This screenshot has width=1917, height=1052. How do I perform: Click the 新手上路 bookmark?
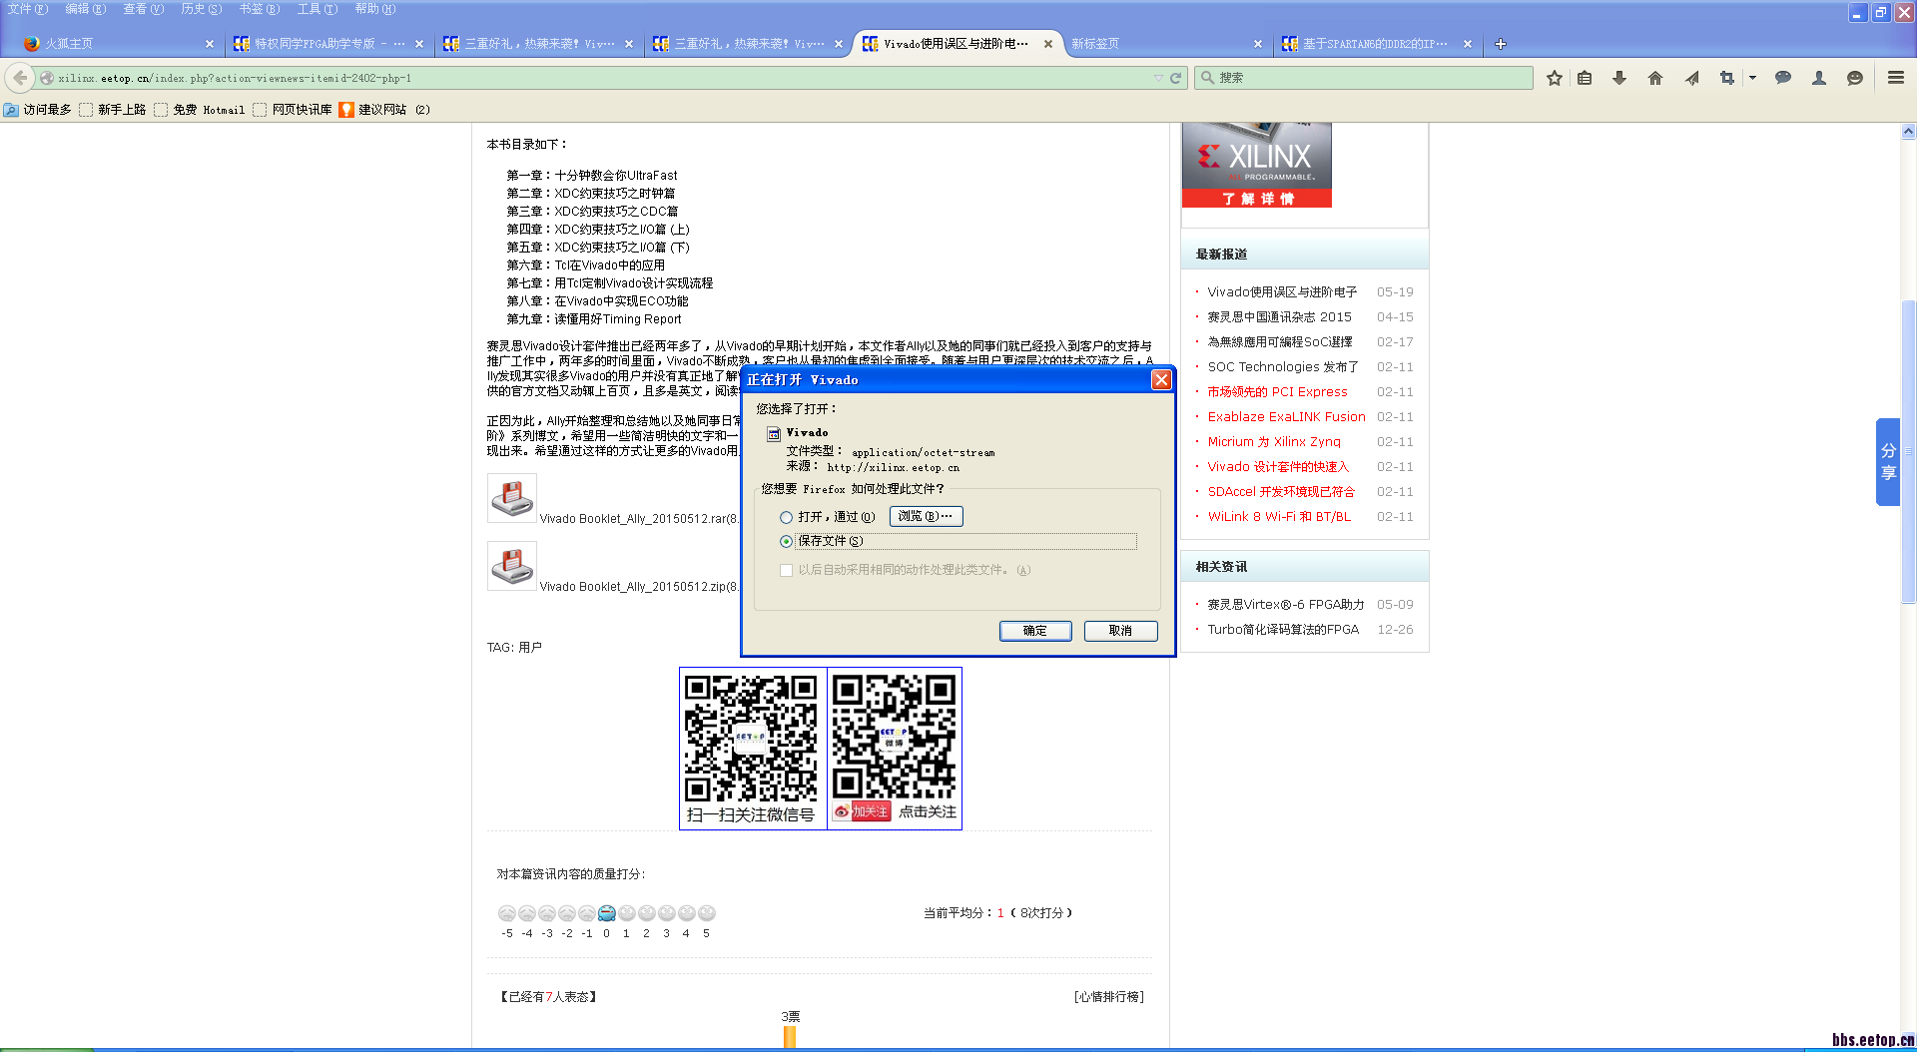pyautogui.click(x=112, y=110)
